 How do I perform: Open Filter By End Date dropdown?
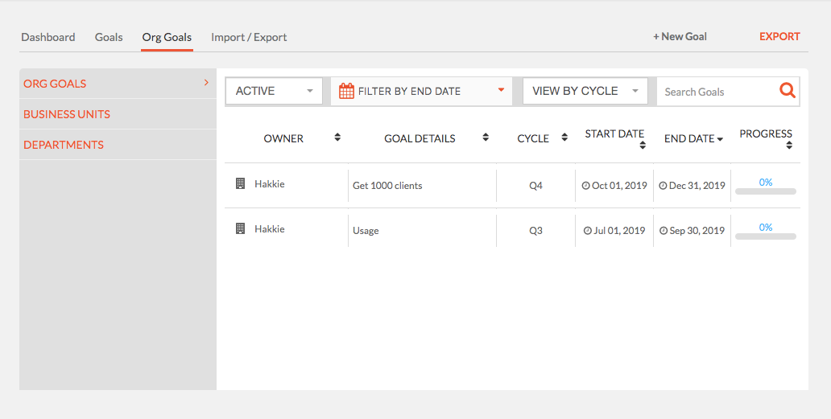click(421, 91)
